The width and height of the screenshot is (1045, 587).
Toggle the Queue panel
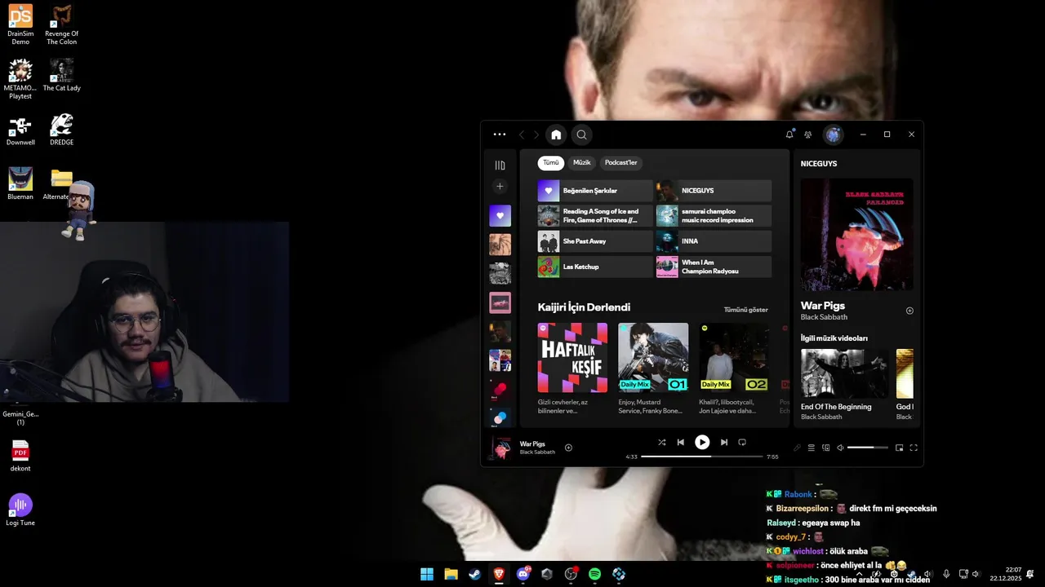812,448
